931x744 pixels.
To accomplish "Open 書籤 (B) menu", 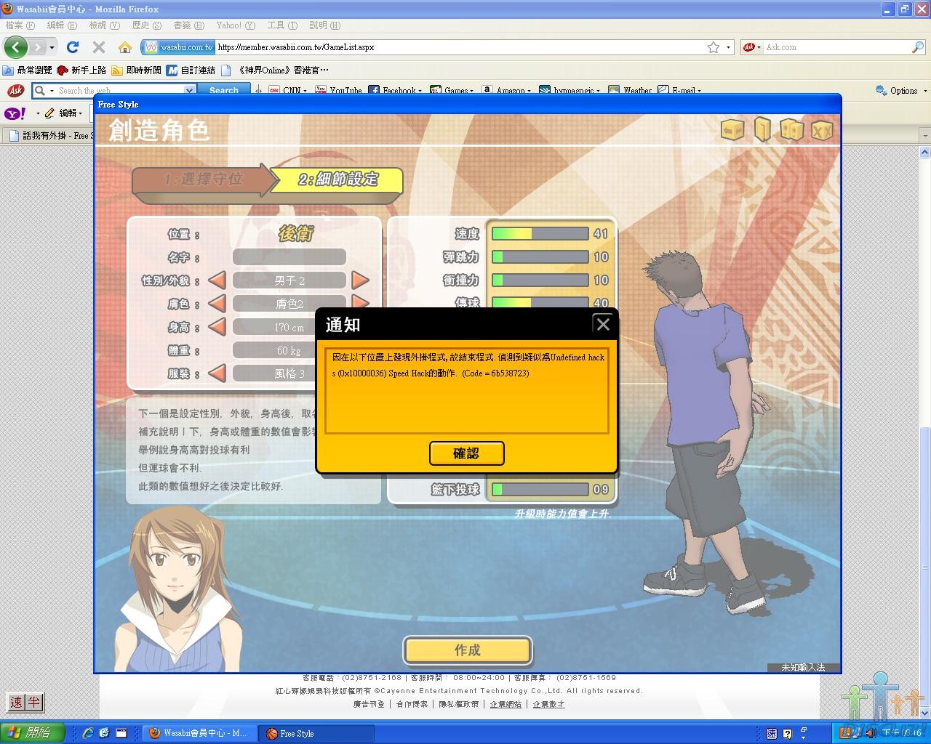I will coord(188,25).
